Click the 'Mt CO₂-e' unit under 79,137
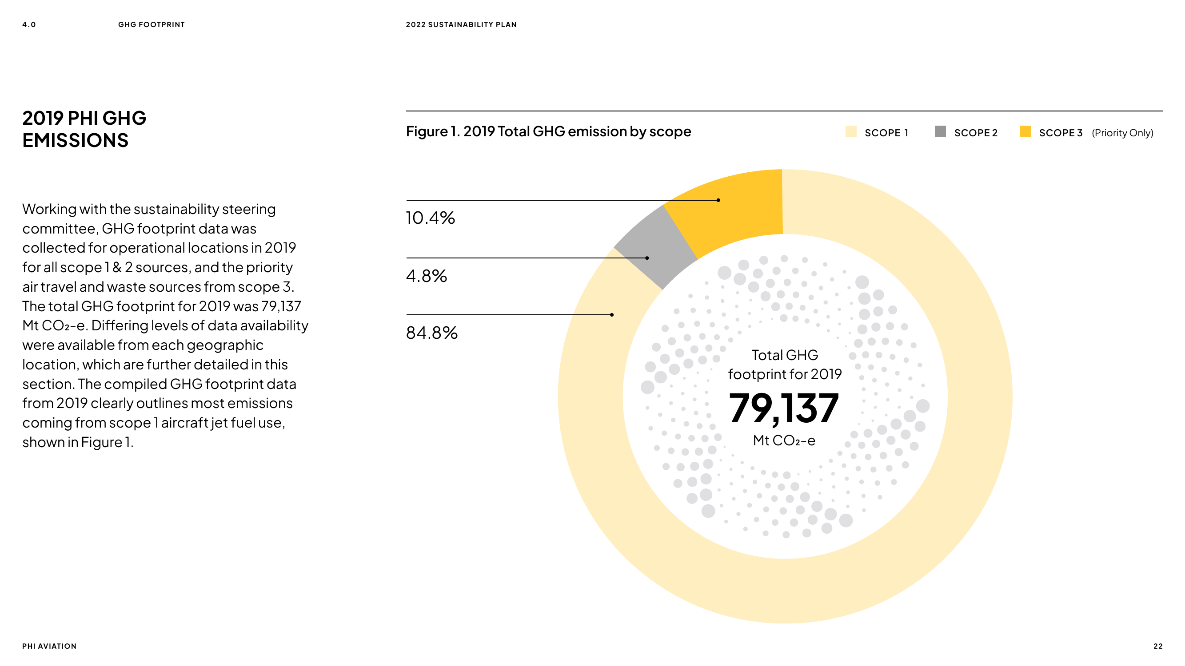1185x666 pixels. tap(784, 440)
